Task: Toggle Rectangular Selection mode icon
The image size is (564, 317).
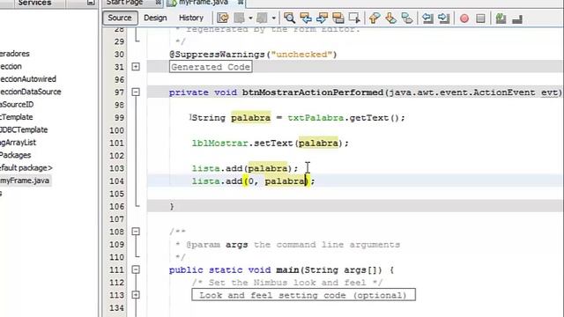Action: coord(354,18)
